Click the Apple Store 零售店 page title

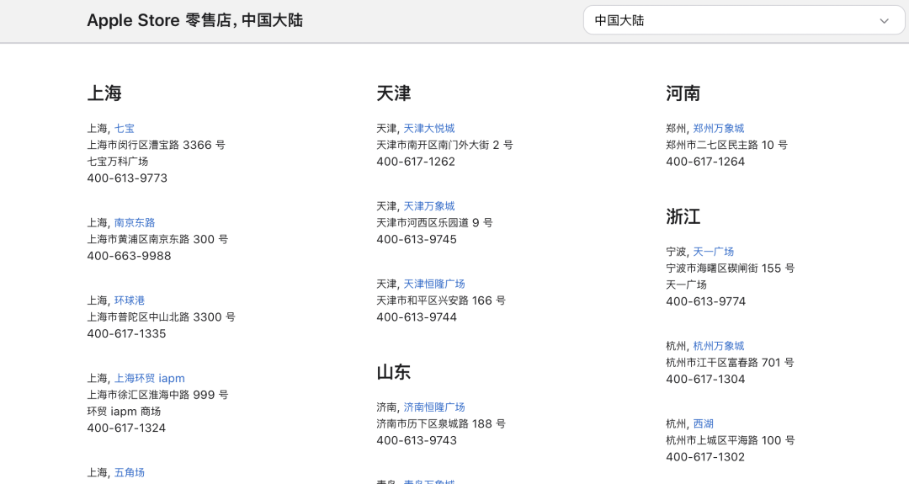click(194, 20)
